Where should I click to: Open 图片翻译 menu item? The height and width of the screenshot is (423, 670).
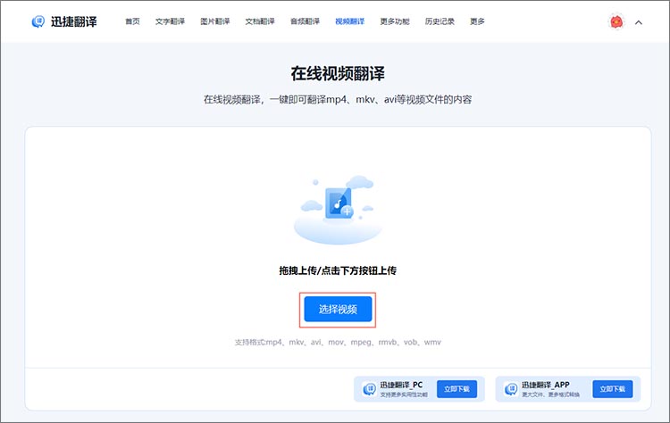[215, 21]
